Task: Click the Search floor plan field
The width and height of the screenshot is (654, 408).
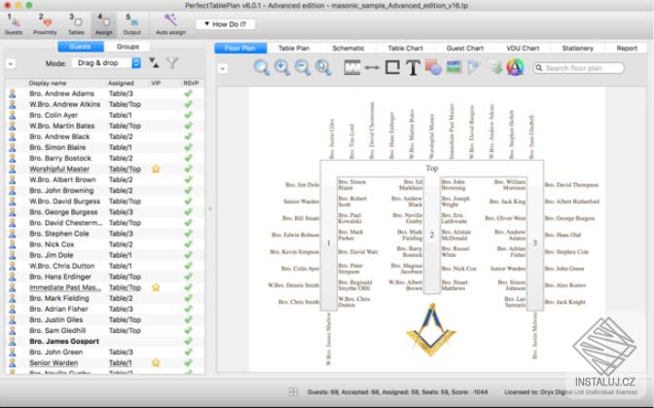Action: click(x=578, y=67)
